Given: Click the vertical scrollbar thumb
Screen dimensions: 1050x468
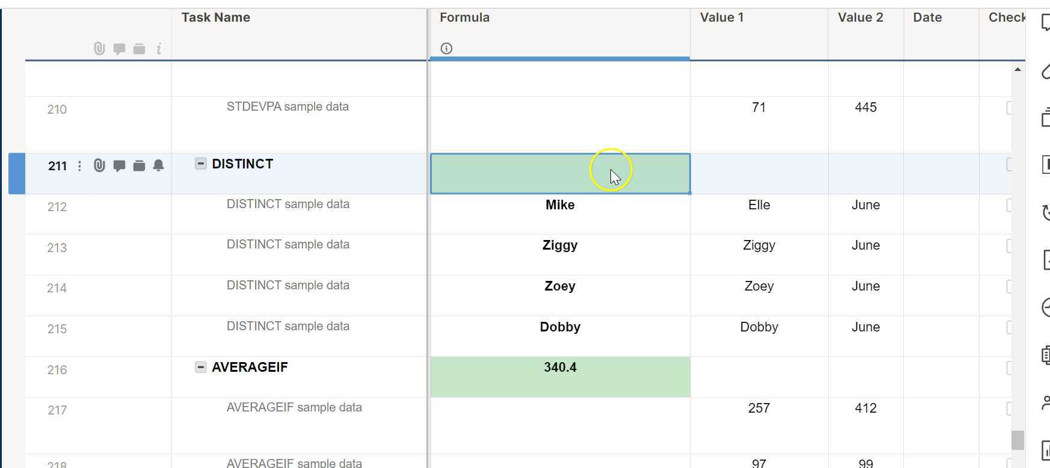Looking at the screenshot, I should (x=1018, y=440).
